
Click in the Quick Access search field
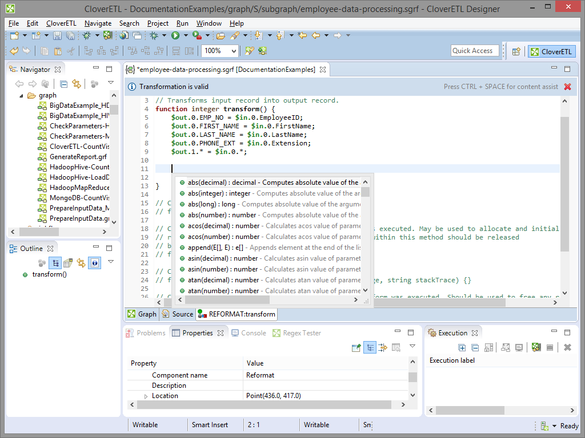coord(474,51)
